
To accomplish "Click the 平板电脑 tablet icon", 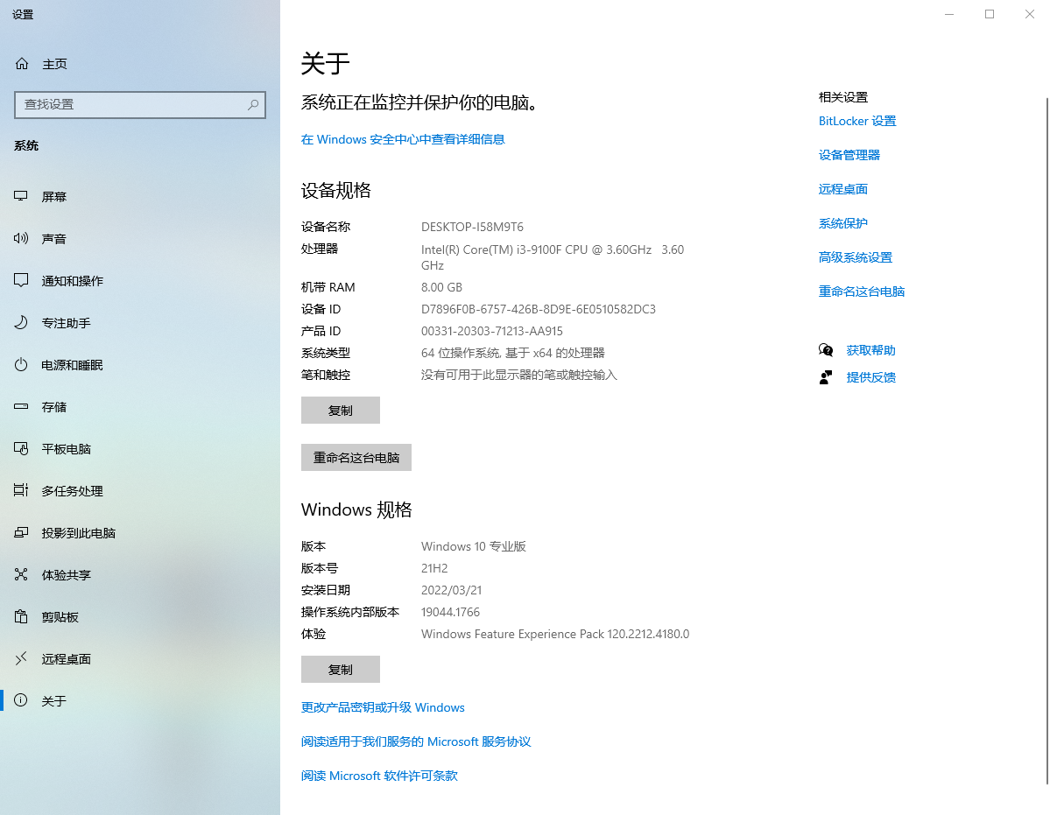I will pyautogui.click(x=21, y=448).
